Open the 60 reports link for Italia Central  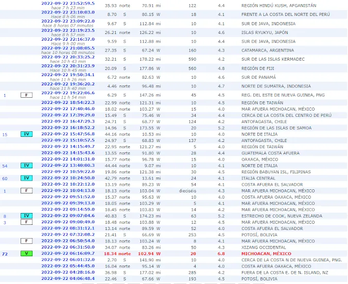tap(5, 179)
